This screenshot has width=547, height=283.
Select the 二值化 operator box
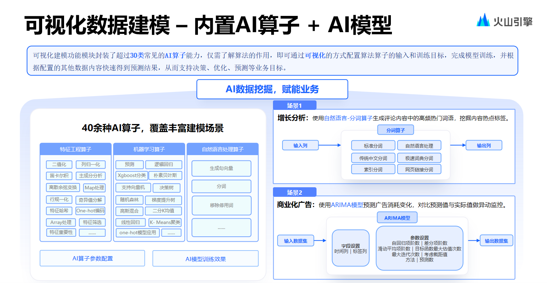pyautogui.click(x=59, y=165)
